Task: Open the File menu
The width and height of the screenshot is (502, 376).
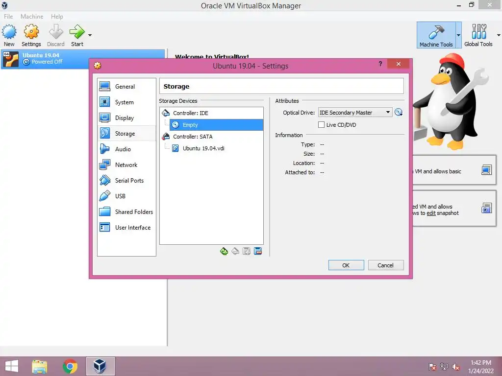Action: [x=8, y=16]
